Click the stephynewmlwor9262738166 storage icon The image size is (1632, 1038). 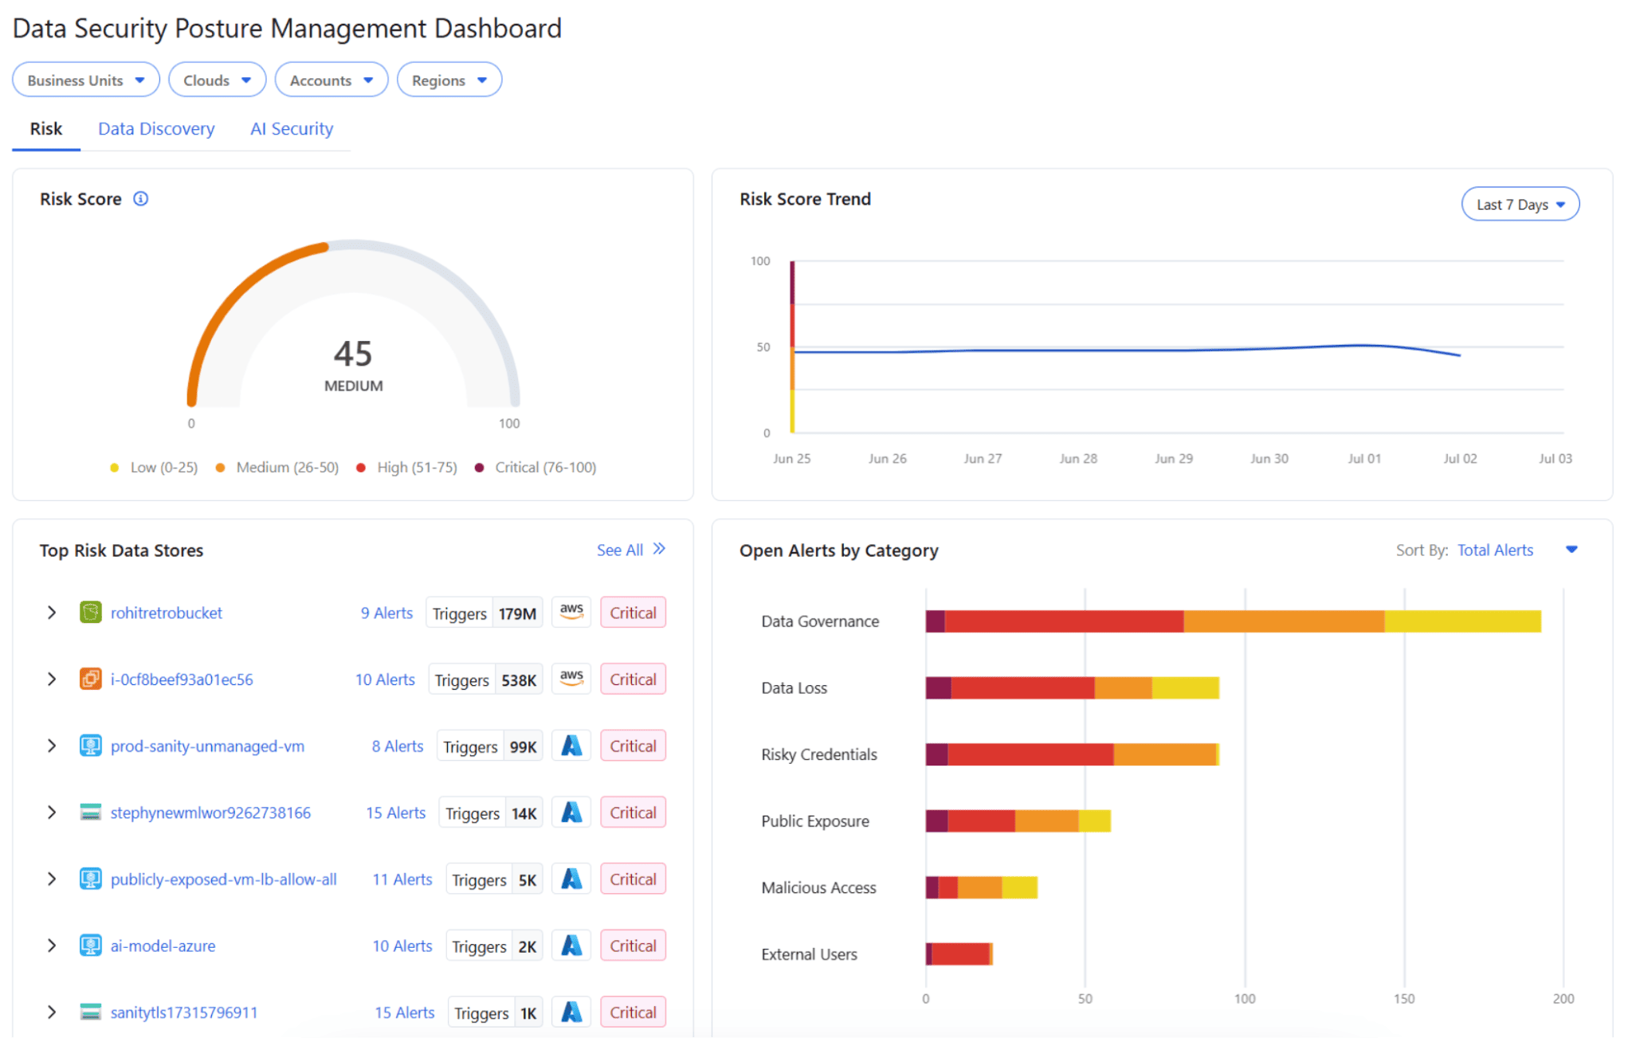click(90, 813)
